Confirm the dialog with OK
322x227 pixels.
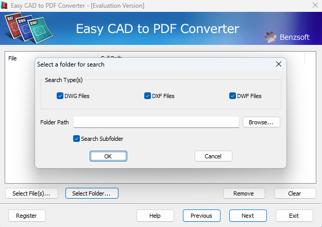pyautogui.click(x=108, y=156)
